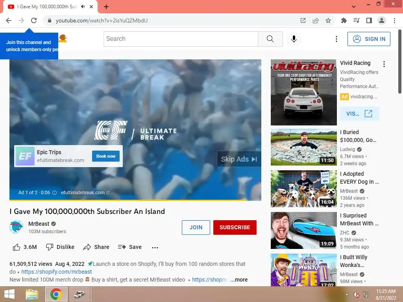403x302 pixels.
Task: Open a new browser tab
Action: pyautogui.click(x=106, y=7)
